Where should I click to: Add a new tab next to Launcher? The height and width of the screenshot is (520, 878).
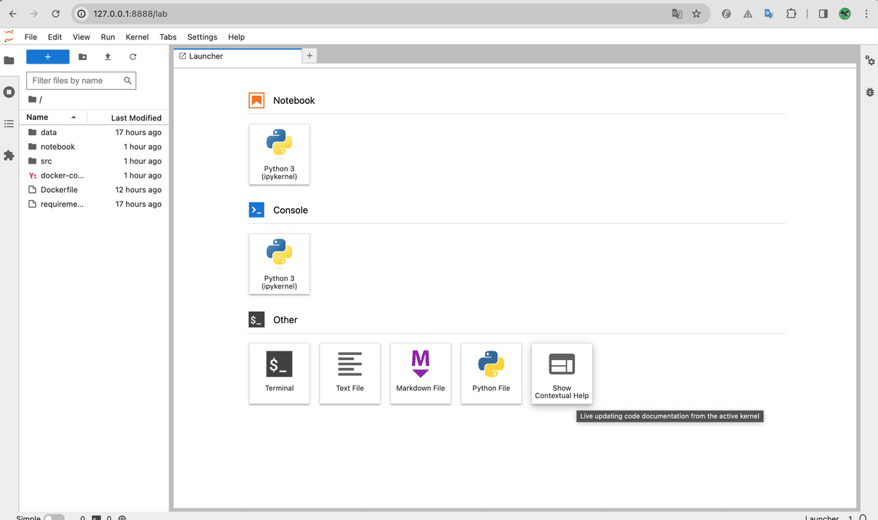point(309,56)
